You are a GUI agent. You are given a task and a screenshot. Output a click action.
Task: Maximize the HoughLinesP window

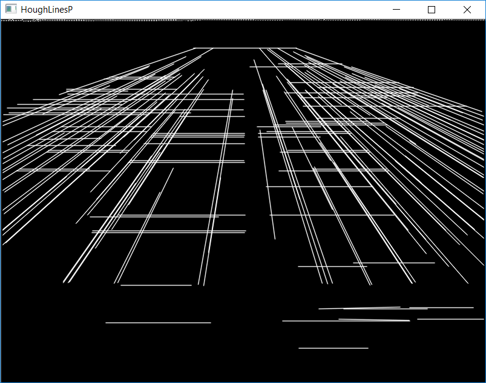click(432, 10)
